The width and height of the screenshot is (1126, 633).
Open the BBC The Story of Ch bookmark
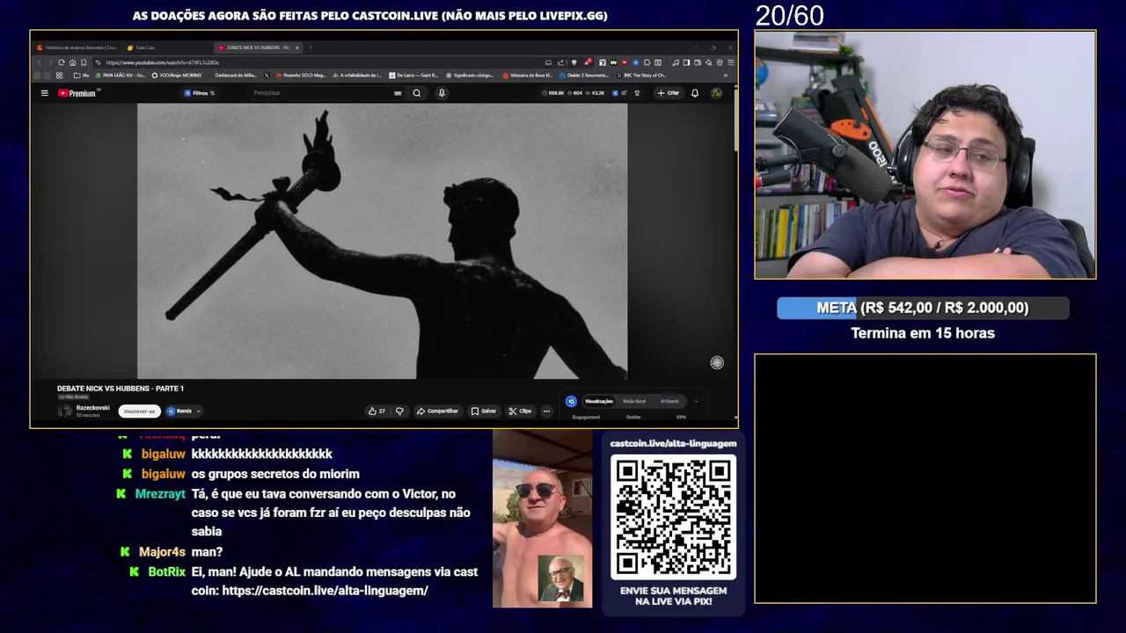point(640,76)
